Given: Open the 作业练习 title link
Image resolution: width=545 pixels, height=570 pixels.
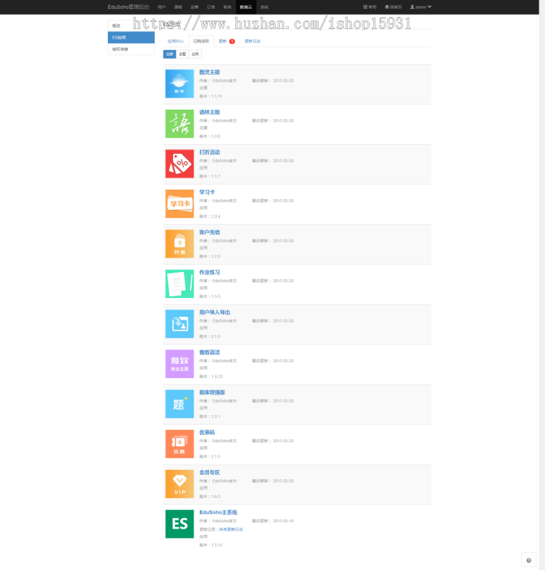Looking at the screenshot, I should 210,272.
